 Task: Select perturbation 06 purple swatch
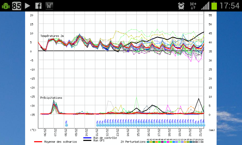(x=162, y=142)
